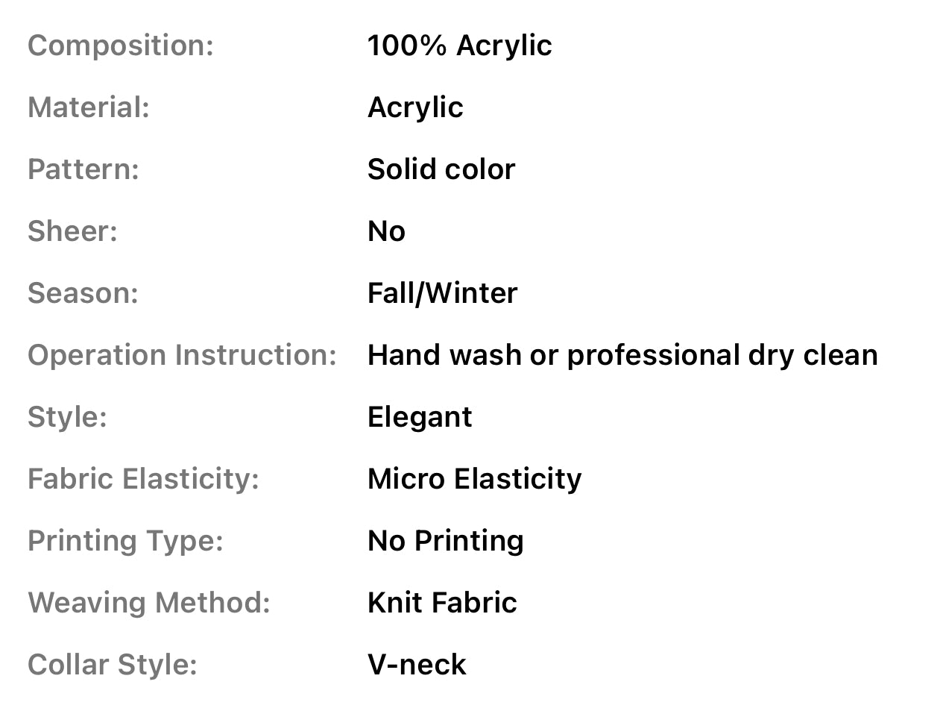The height and width of the screenshot is (708, 943).
Task: Select the "Elegant" style value
Action: click(420, 417)
